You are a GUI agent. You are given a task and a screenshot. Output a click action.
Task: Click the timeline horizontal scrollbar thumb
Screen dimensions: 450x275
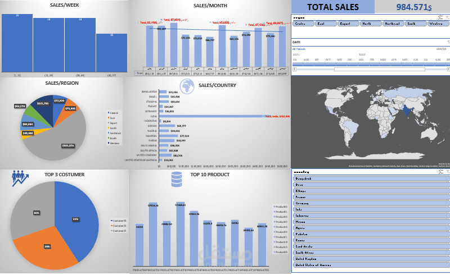click(379, 70)
